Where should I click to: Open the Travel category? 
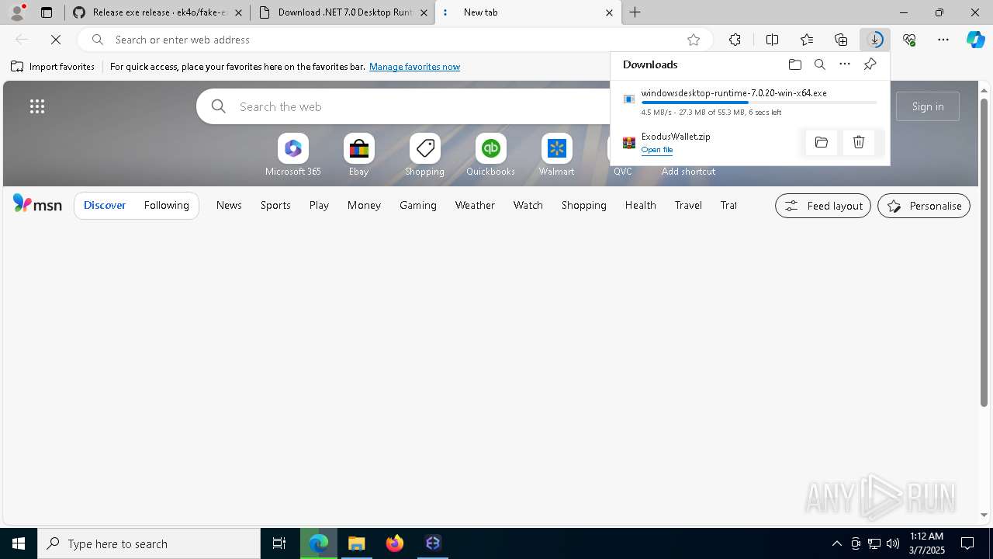click(688, 206)
